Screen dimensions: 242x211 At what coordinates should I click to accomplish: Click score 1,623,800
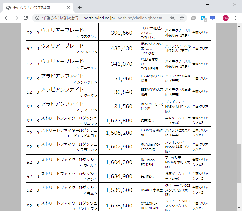(x=119, y=120)
